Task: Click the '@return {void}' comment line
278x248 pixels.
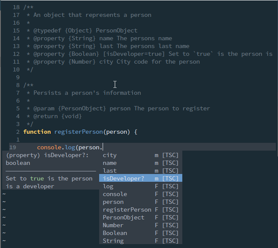Action: tap(54, 116)
